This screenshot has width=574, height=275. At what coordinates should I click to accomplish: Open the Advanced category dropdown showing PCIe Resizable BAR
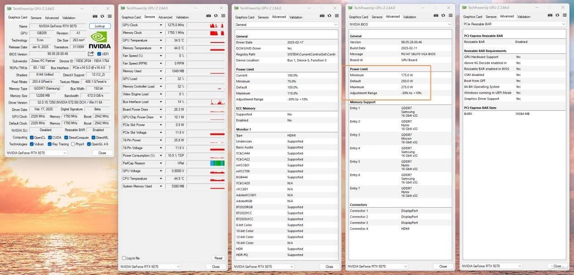tap(514, 24)
